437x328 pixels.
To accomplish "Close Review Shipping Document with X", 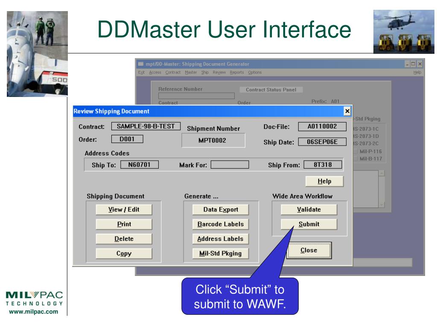I will (x=347, y=111).
